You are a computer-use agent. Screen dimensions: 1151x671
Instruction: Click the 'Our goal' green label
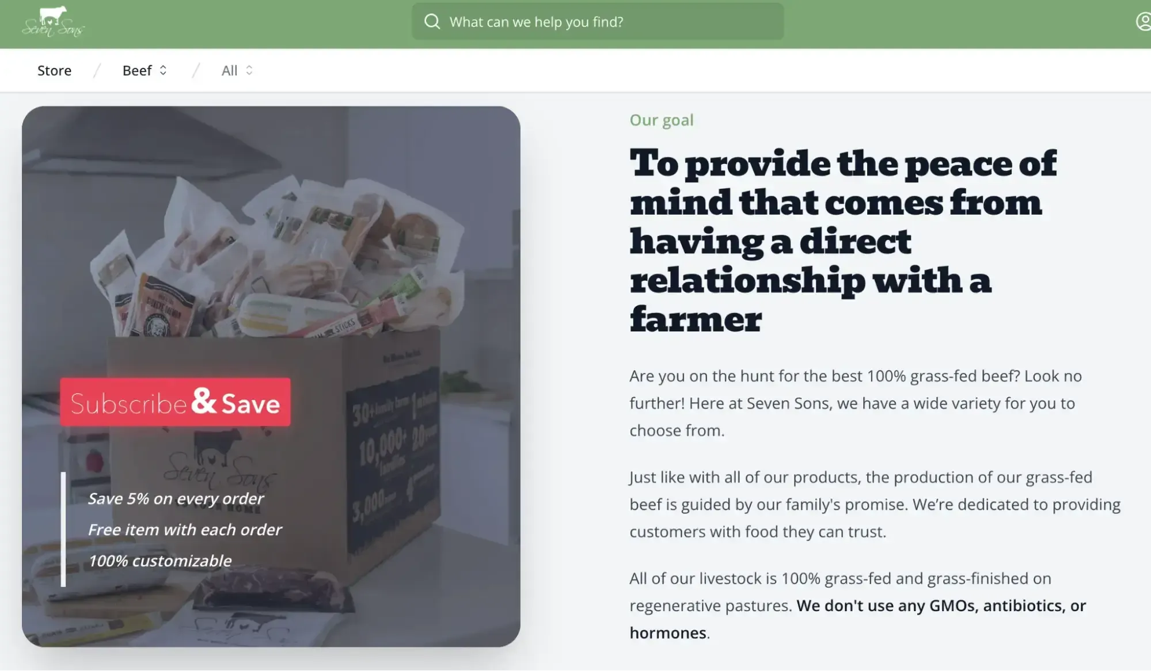662,120
